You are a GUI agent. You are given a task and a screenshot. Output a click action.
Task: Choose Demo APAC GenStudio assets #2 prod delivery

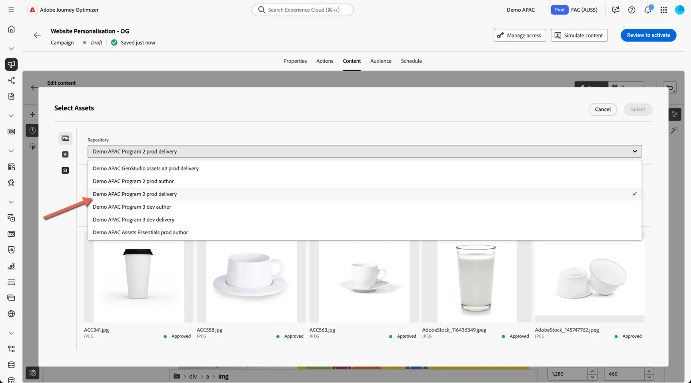click(365, 168)
